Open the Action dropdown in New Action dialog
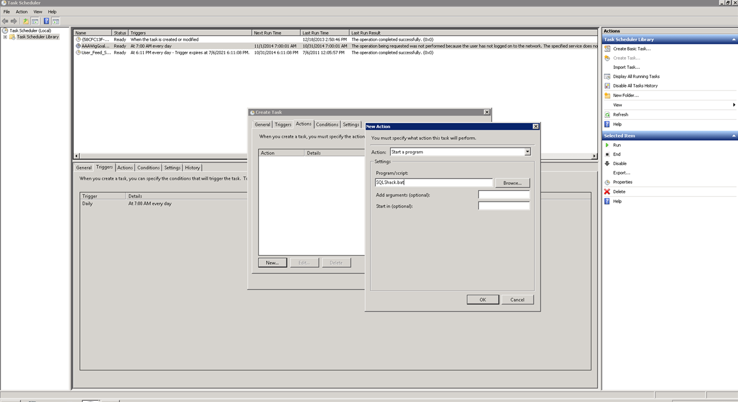Screen dimensions: 738x402 [527, 152]
